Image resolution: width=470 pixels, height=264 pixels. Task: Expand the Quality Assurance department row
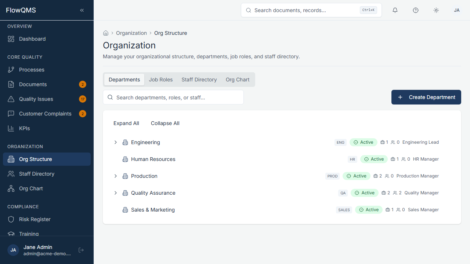[116, 193]
